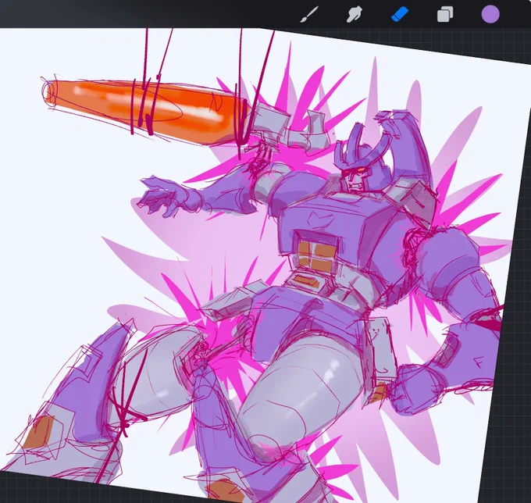Viewport: 531px width, 503px height.
Task: Select the blue Eraser tool
Action: pos(400,15)
